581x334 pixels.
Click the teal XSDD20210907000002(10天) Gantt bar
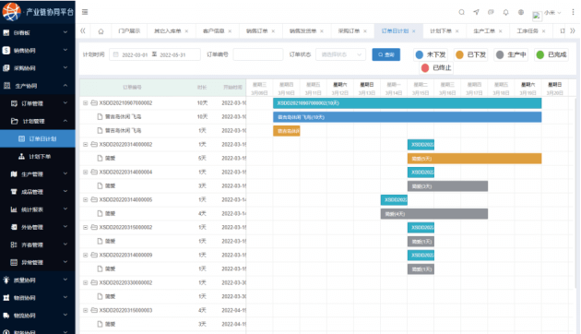click(x=408, y=103)
